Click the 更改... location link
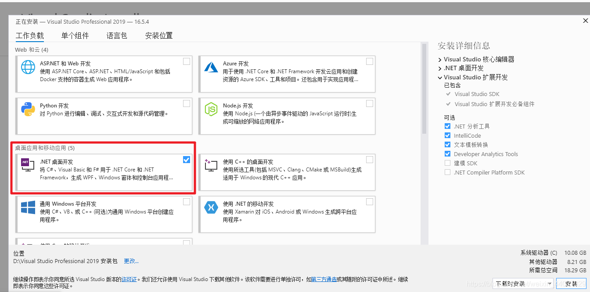 coord(131,261)
